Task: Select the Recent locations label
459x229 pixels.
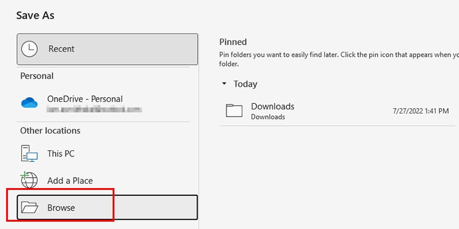Action: pos(61,49)
